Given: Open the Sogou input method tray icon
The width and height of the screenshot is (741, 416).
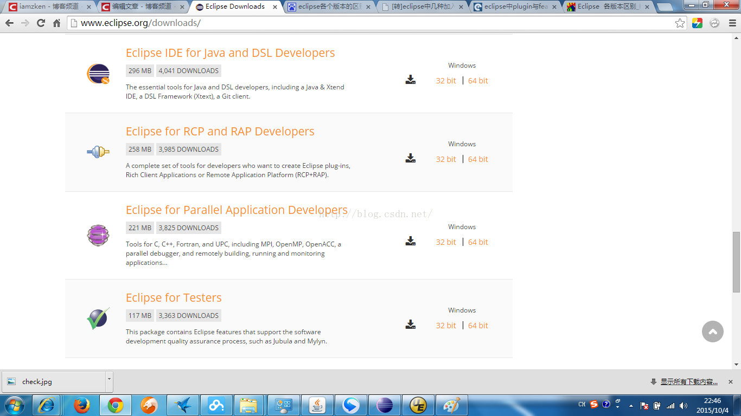Looking at the screenshot, I should tap(594, 404).
